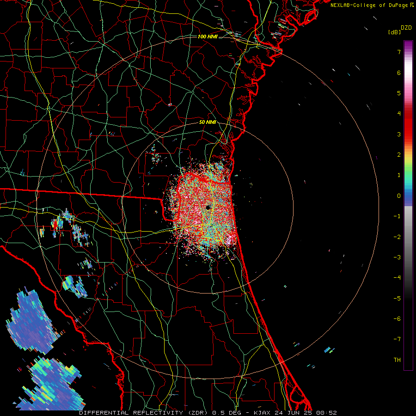Click the -2 tick on color scale
This screenshot has height=416, width=416.
397,237
